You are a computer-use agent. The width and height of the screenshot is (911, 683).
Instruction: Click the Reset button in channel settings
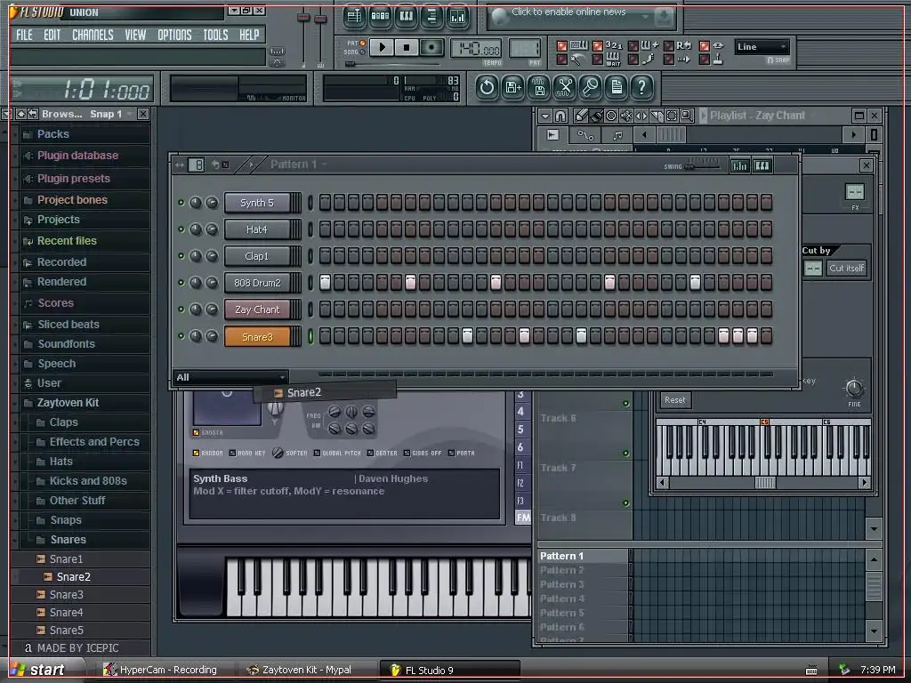point(674,399)
